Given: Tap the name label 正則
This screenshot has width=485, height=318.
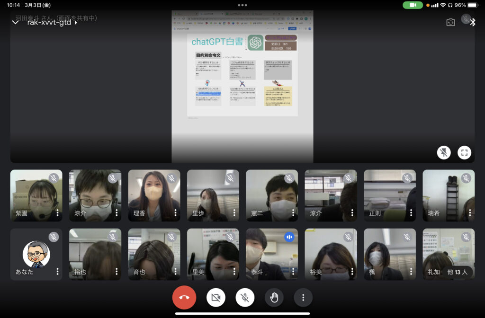Looking at the screenshot, I should [x=375, y=213].
